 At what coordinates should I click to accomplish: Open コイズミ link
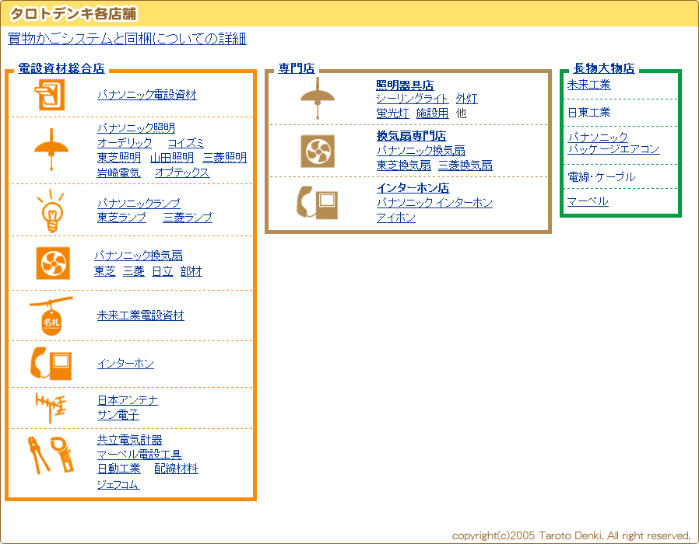(186, 143)
